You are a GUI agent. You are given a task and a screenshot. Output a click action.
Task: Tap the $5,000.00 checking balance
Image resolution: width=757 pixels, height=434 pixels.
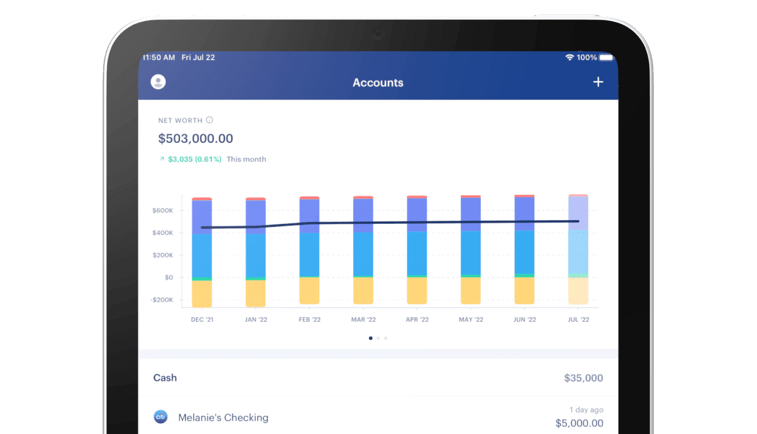[579, 423]
